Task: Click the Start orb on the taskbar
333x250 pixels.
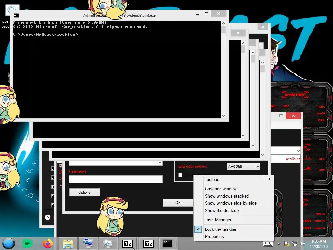Action: [x=8, y=243]
